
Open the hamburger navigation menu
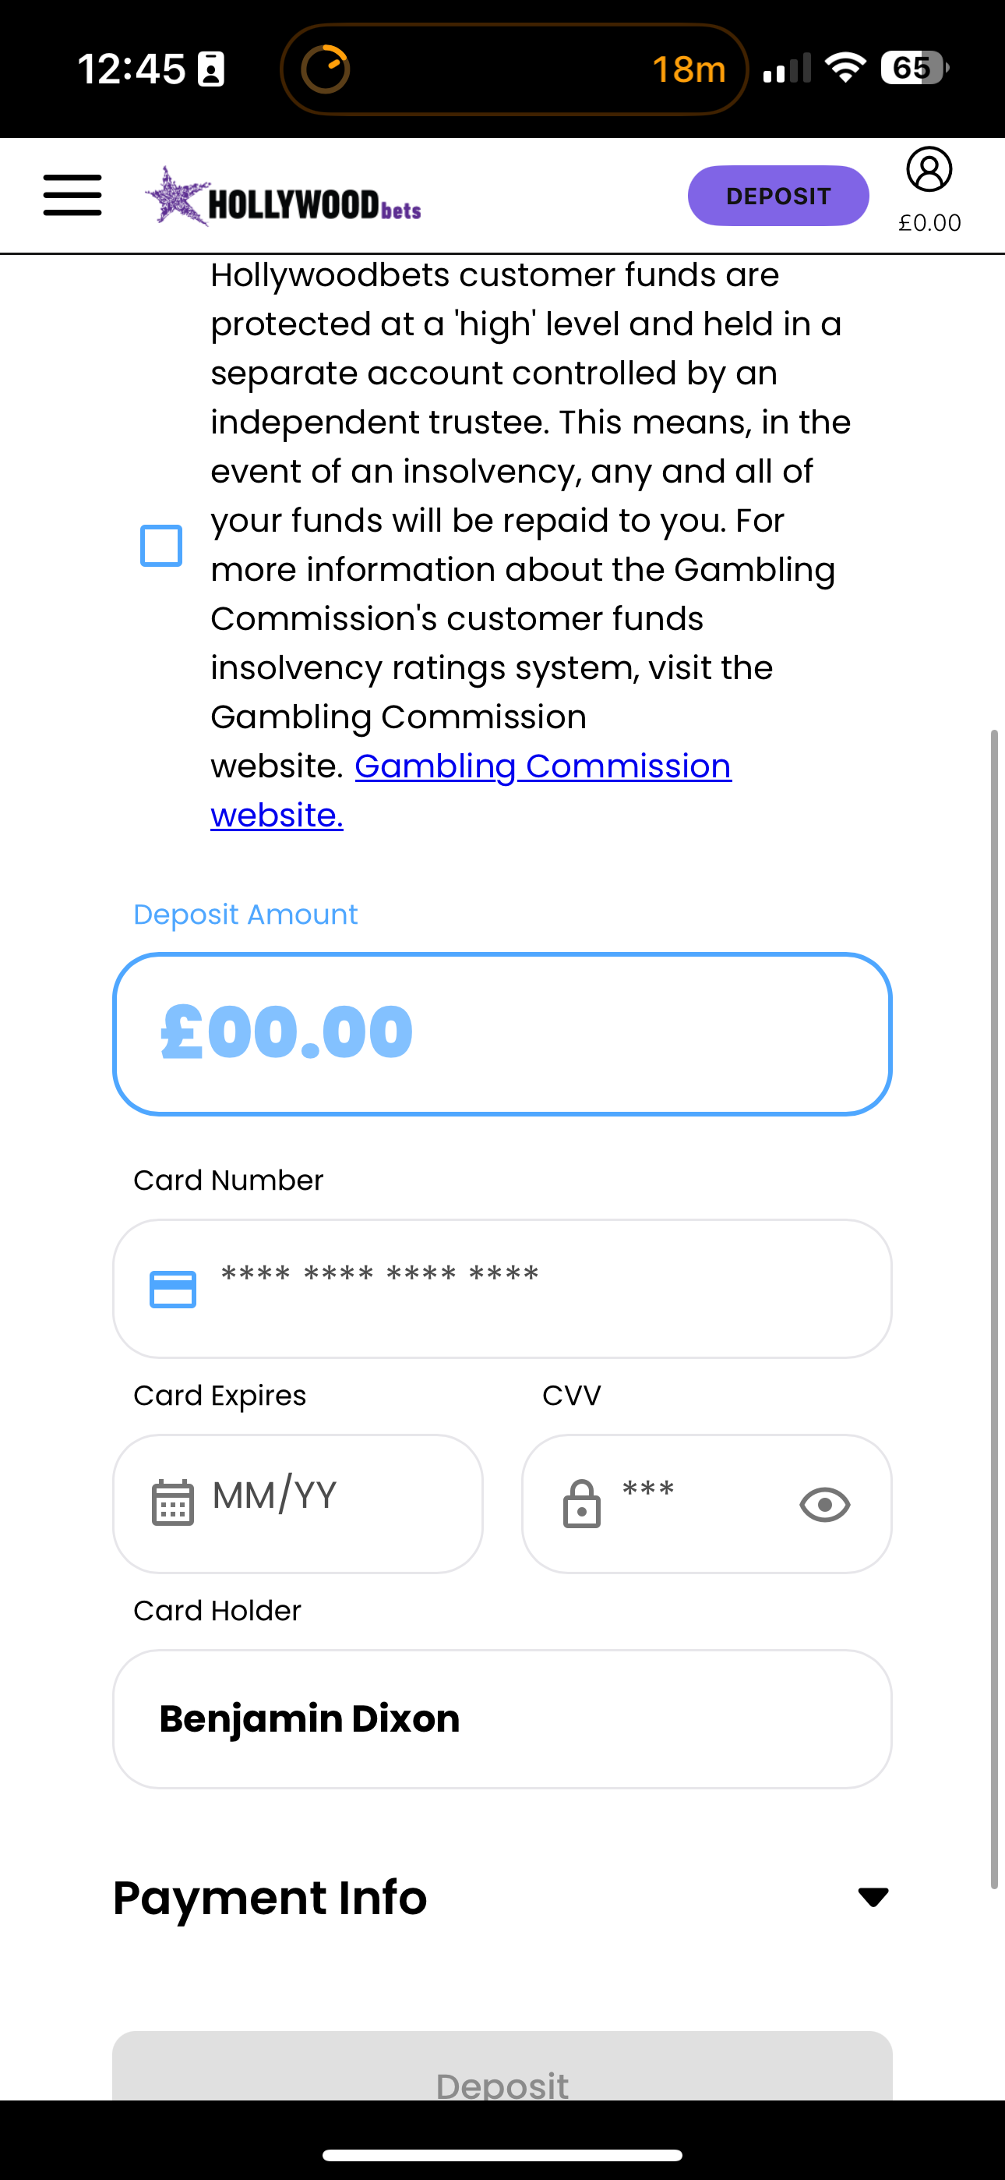click(x=72, y=196)
